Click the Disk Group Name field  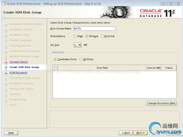[x=95, y=28]
